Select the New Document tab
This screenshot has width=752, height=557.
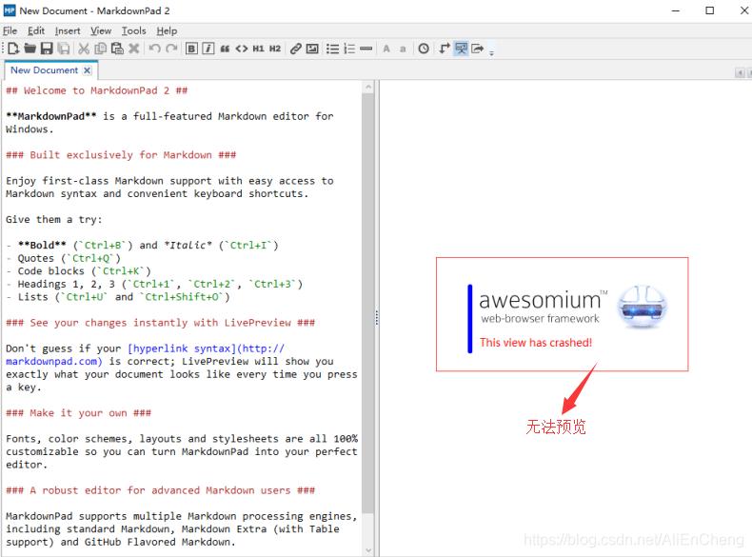point(44,70)
